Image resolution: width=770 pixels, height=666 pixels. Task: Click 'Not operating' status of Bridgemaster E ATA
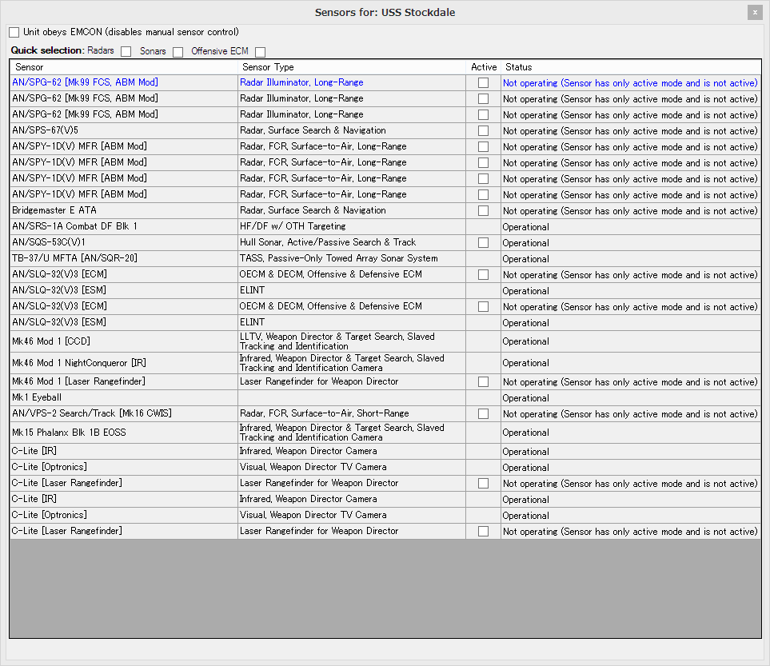630,211
